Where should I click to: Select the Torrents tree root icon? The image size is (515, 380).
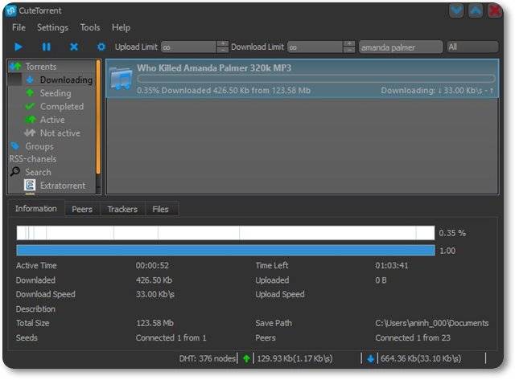[15, 67]
